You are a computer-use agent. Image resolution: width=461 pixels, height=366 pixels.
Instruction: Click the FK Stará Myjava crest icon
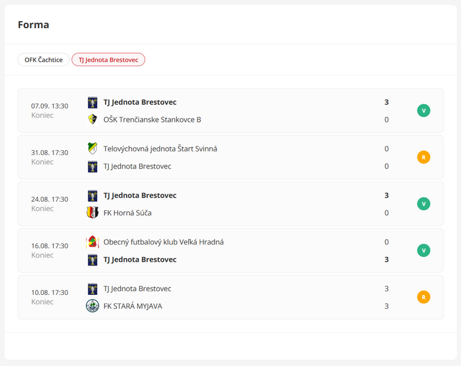point(92,306)
